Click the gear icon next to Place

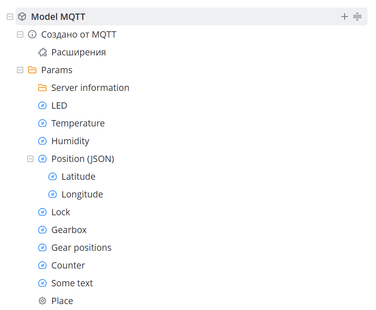[x=42, y=301]
